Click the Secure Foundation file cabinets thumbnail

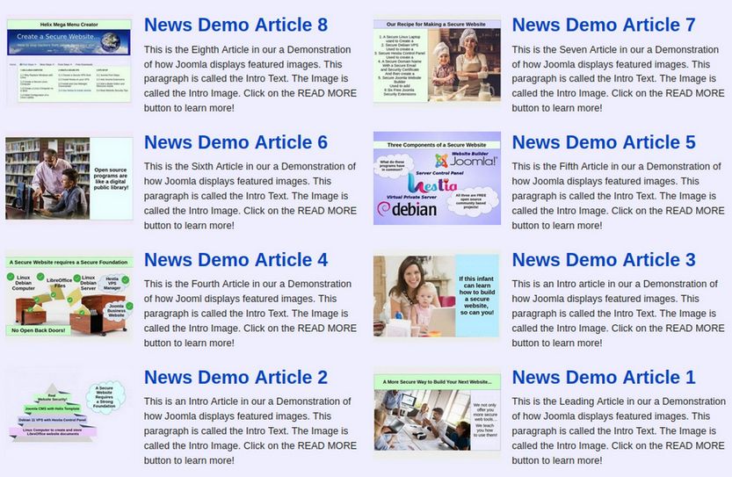(69, 296)
